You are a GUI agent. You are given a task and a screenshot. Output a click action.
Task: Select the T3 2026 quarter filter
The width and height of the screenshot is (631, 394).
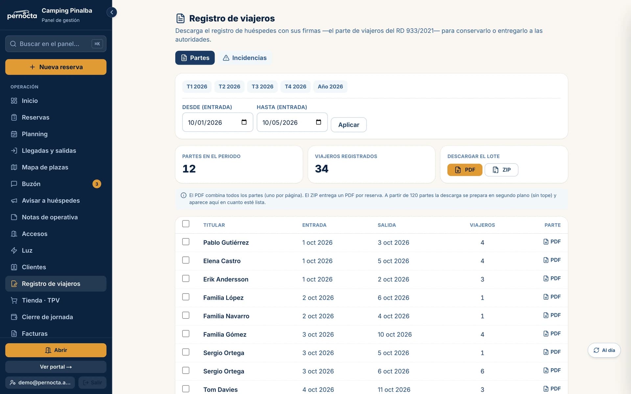click(263, 87)
